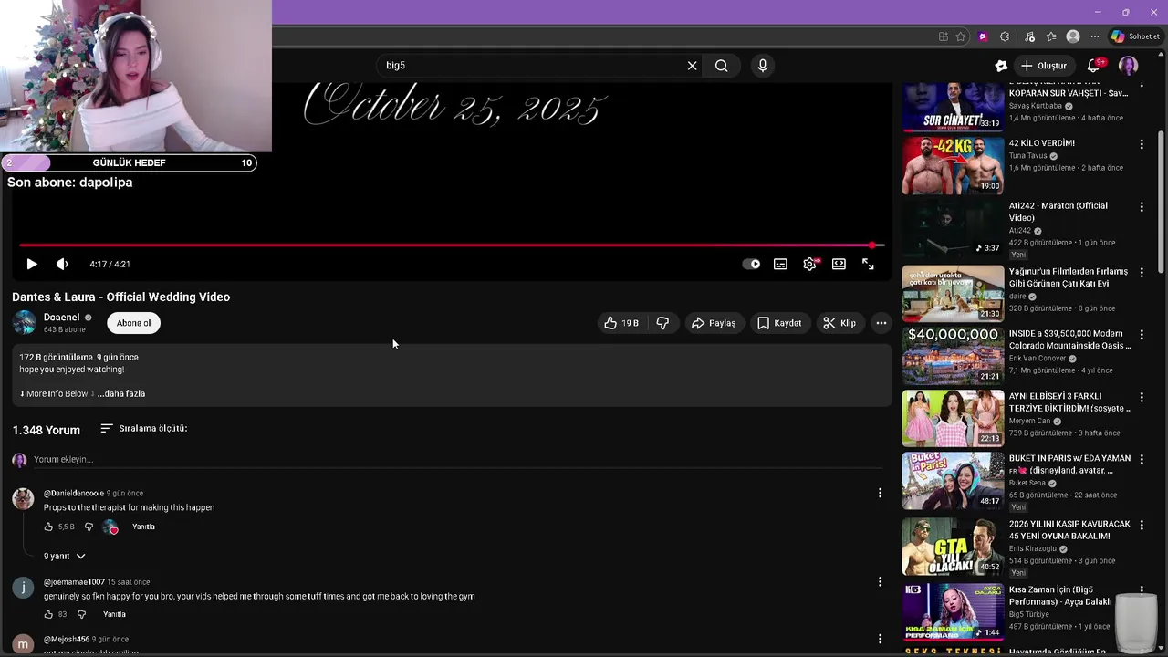Image resolution: width=1168 pixels, height=657 pixels.
Task: Open Yağmur'un Filmlerden Fırlamış video thumbnail
Action: coord(953,293)
